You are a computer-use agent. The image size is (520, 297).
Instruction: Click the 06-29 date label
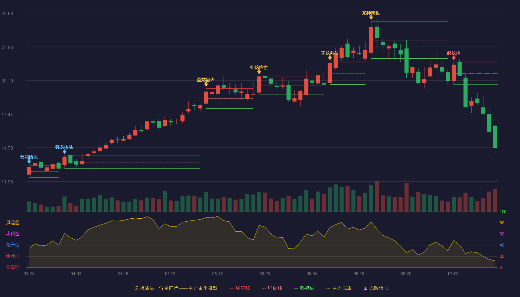click(406, 274)
